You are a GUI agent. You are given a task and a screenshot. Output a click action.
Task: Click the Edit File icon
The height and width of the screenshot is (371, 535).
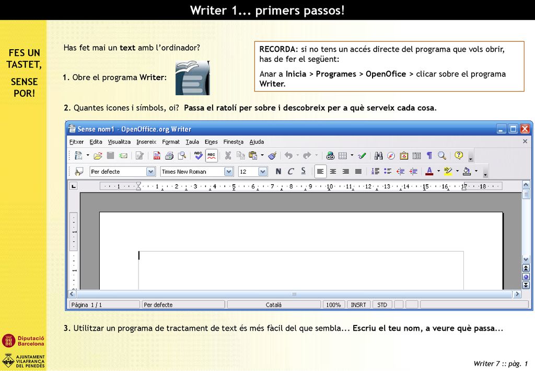point(139,156)
